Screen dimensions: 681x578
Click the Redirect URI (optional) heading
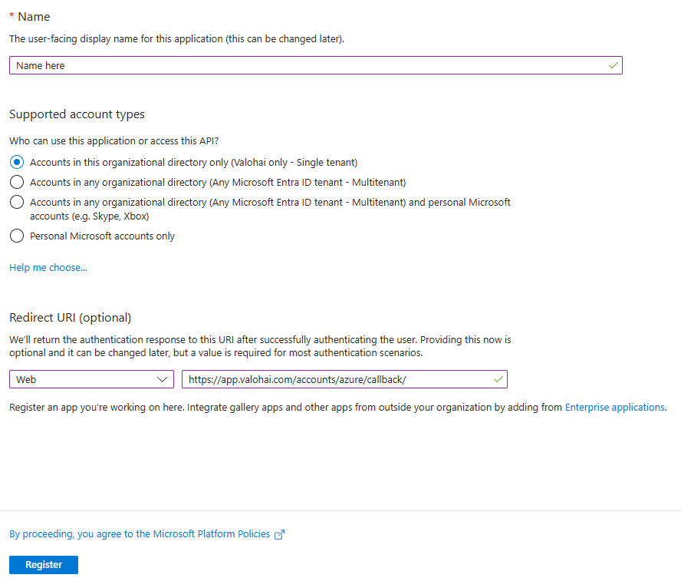[x=71, y=318]
